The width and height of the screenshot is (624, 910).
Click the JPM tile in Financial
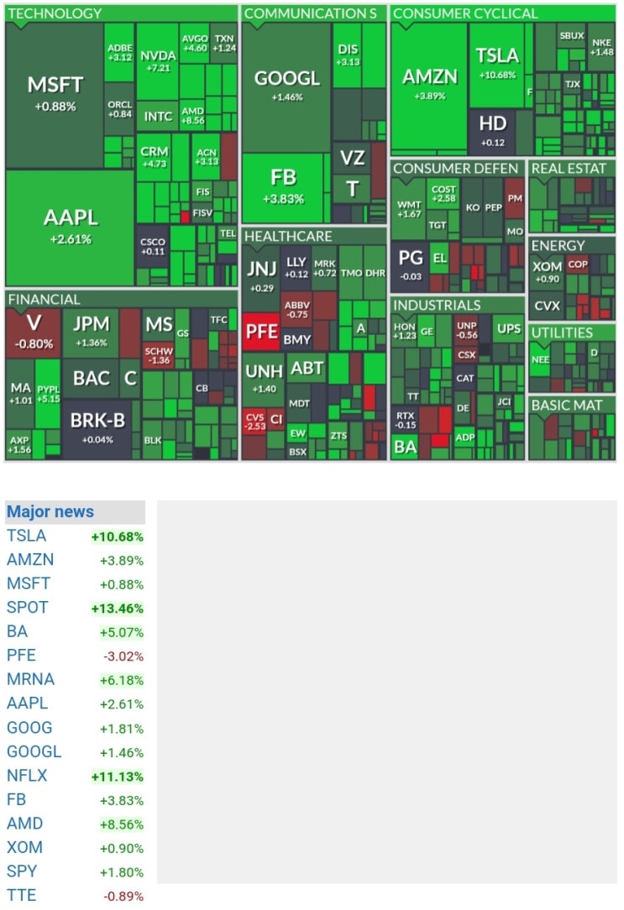pos(91,332)
